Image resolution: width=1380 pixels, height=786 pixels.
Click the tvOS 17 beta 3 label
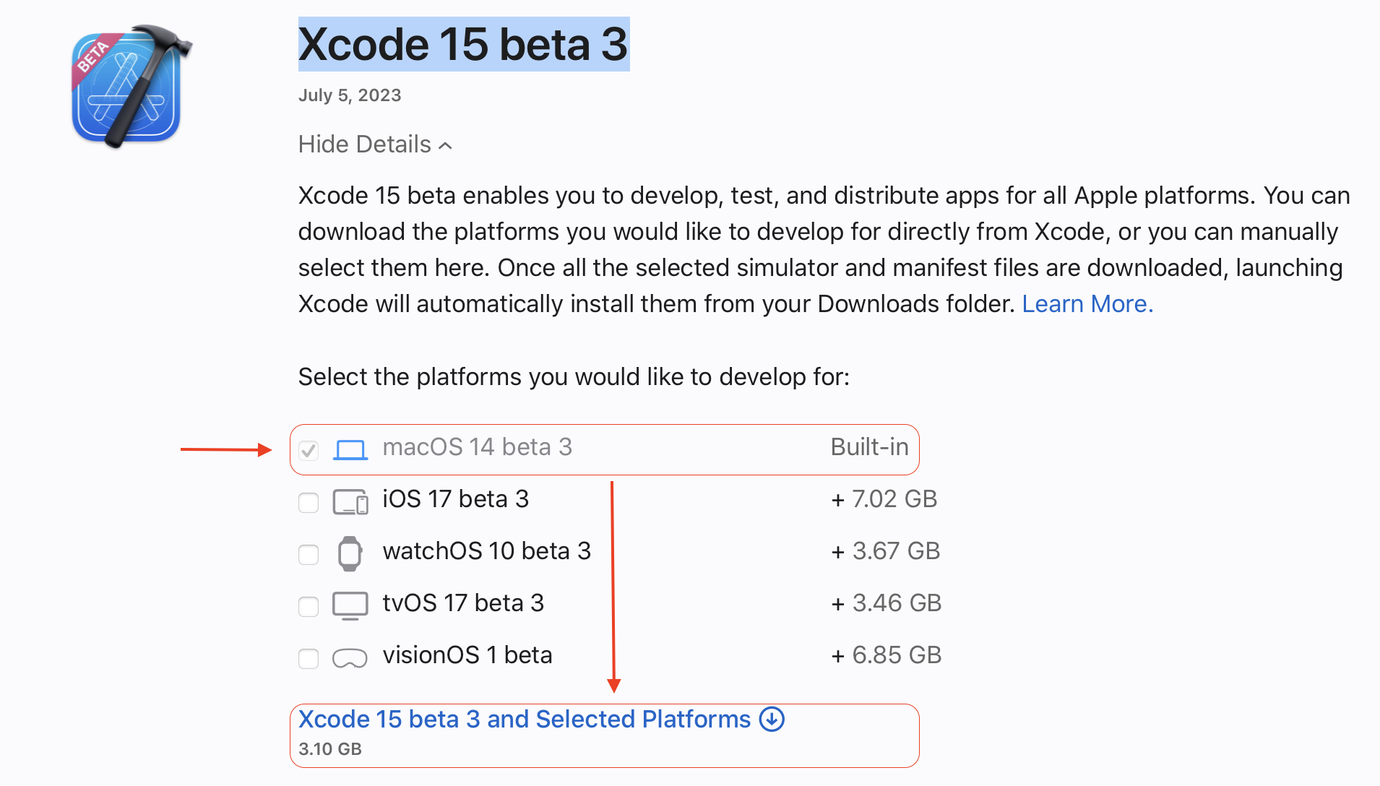coord(463,603)
